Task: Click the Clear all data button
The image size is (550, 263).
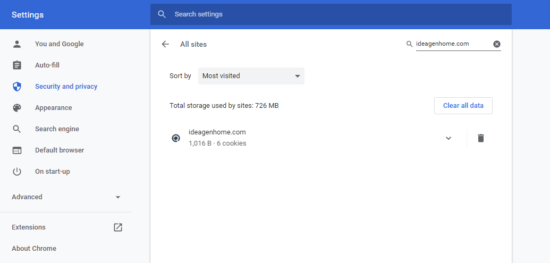Action: point(463,106)
